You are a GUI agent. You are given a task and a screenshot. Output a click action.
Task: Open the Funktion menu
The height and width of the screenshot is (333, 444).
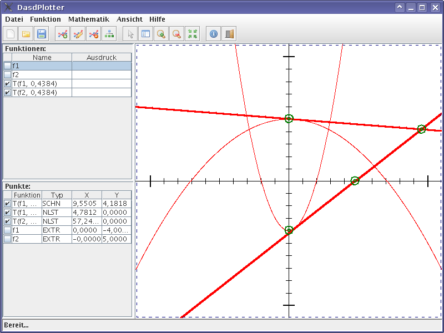click(x=46, y=19)
